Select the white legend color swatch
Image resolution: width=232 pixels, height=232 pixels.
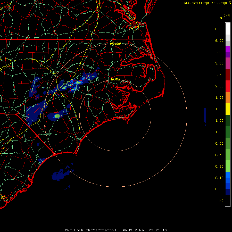point(228,29)
